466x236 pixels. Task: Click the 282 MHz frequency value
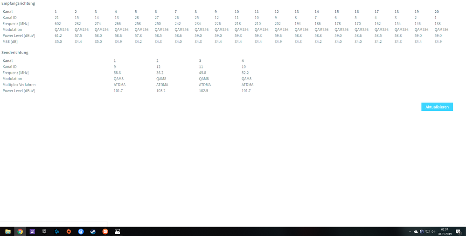[77, 24]
